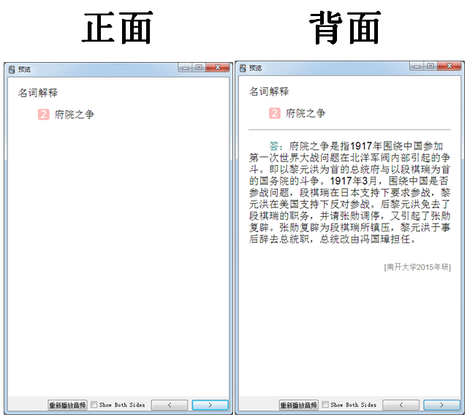Close the left preview window
The height and width of the screenshot is (420, 470).
218,67
